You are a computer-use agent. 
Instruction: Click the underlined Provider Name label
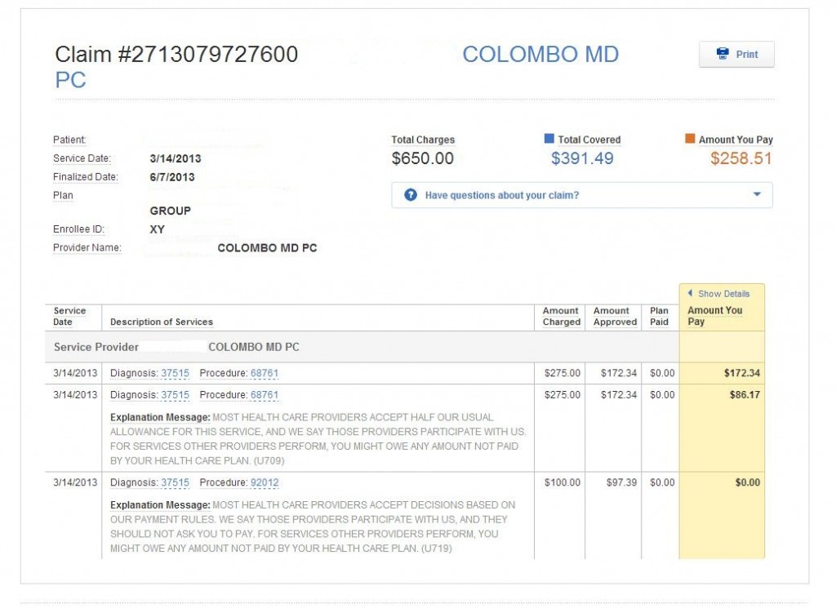coord(87,248)
